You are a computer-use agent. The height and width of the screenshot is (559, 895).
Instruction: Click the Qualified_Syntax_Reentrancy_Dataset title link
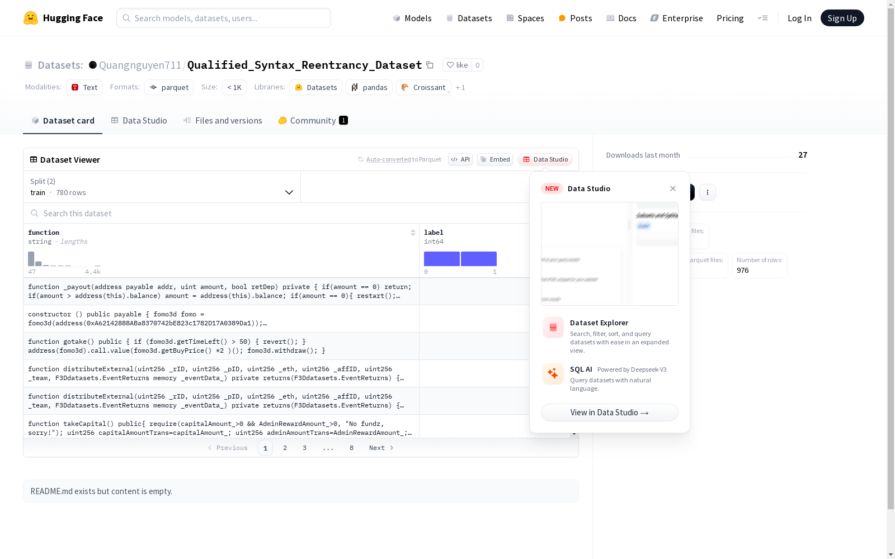(304, 65)
